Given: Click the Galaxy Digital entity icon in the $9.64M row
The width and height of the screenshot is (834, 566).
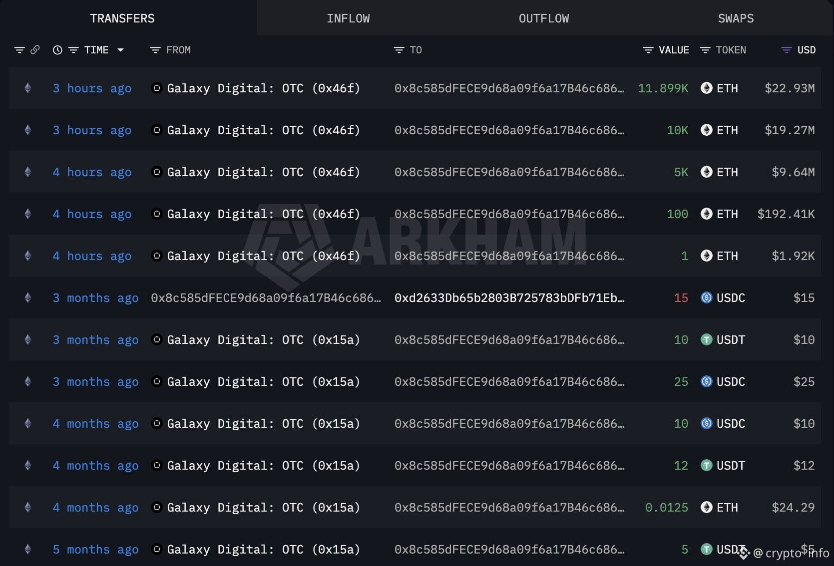Looking at the screenshot, I should coord(156,172).
